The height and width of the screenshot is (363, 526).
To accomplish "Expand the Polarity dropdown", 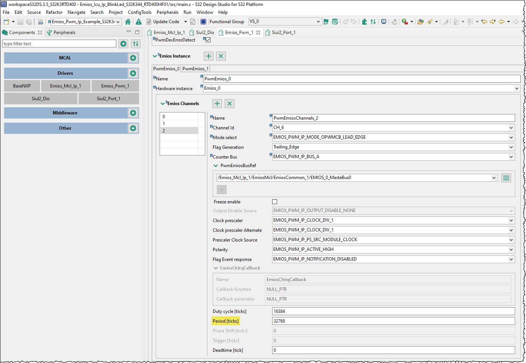I will click(x=511, y=250).
